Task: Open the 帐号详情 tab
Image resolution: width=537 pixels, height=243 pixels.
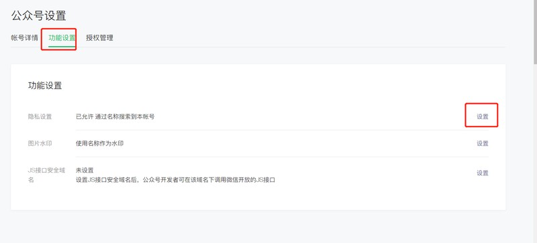Action: pyautogui.click(x=24, y=38)
